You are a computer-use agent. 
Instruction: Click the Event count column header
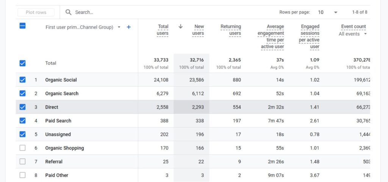(x=354, y=26)
